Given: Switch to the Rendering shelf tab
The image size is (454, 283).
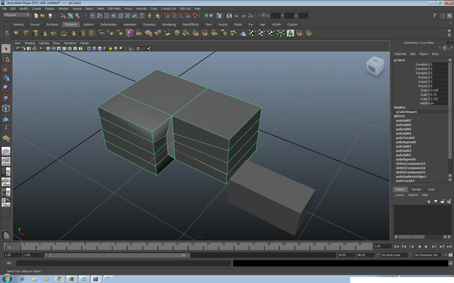Looking at the screenshot, I should (x=169, y=25).
